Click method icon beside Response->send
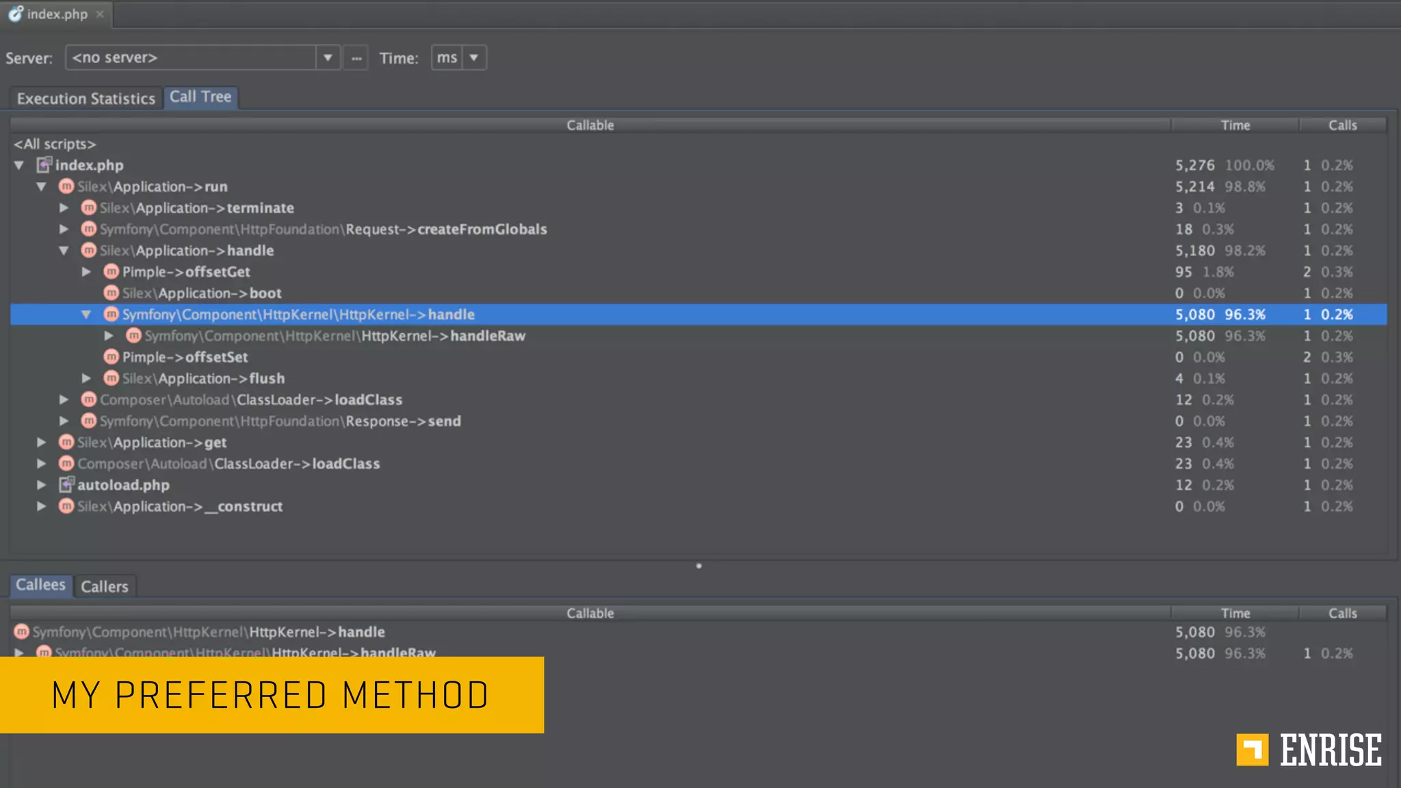 [x=89, y=421]
